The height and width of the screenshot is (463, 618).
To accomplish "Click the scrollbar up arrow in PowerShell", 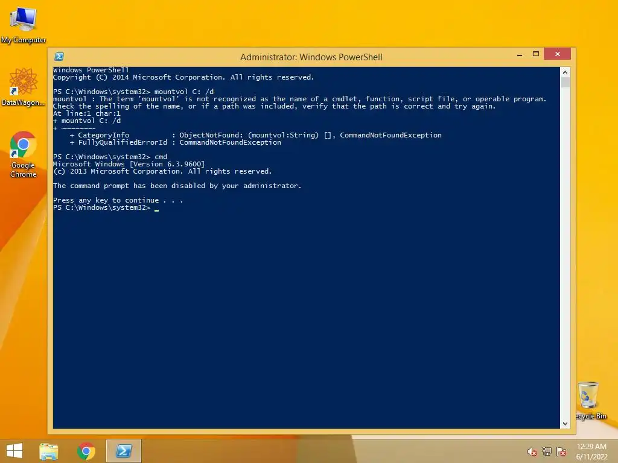I will pyautogui.click(x=565, y=72).
